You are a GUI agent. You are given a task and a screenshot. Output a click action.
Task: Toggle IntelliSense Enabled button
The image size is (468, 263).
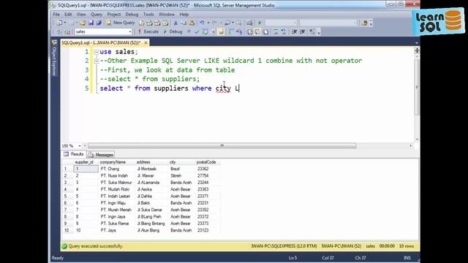coord(221,31)
